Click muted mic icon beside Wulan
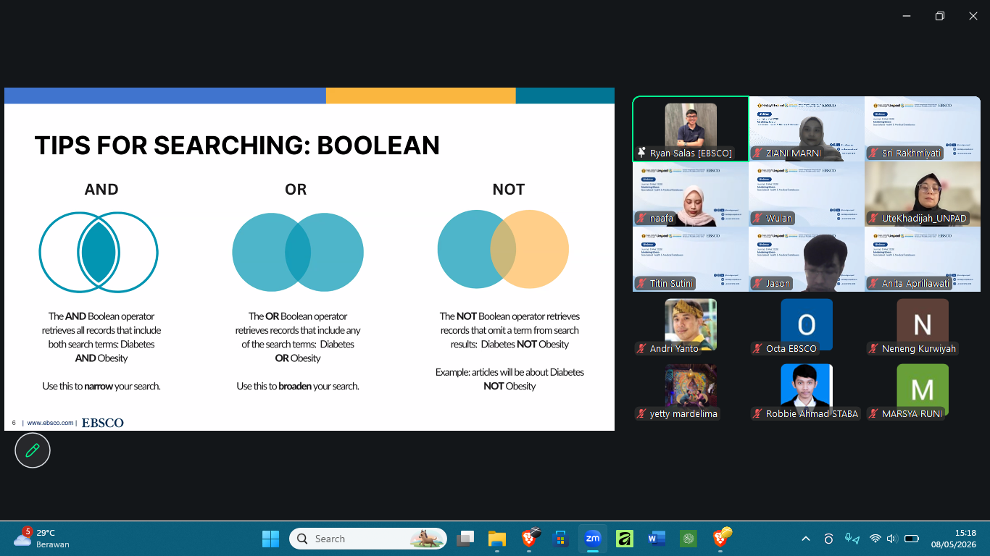Viewport: 990px width, 556px height. (x=757, y=219)
